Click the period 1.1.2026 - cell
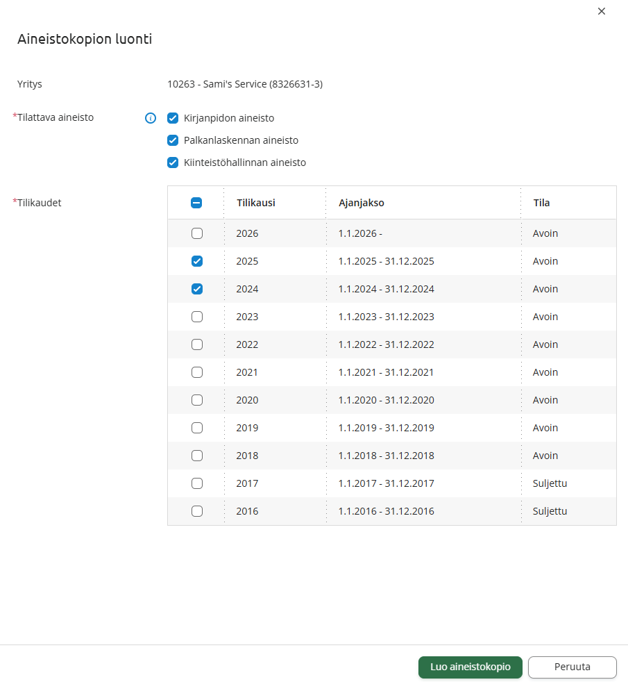Image resolution: width=628 pixels, height=682 pixels. point(360,233)
